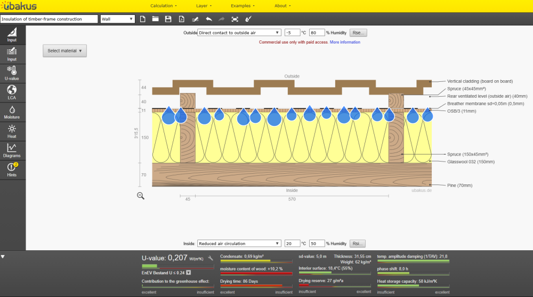This screenshot has width=533, height=297.
Task: Select 'Breather membrane sd=0,05m' label
Action: pyautogui.click(x=486, y=104)
